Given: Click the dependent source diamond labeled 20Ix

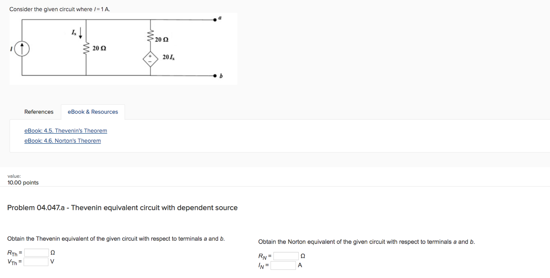Looking at the screenshot, I should [x=150, y=59].
